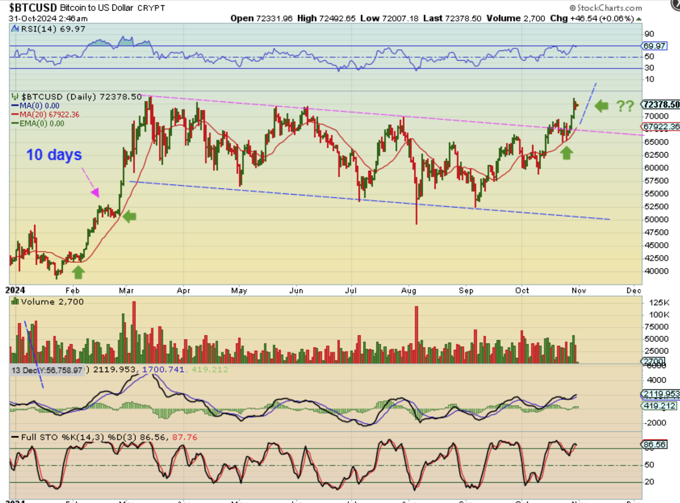Click the green left arrow beside the question marks

[x=601, y=106]
